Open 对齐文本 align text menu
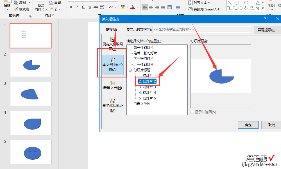 click(199, 3)
